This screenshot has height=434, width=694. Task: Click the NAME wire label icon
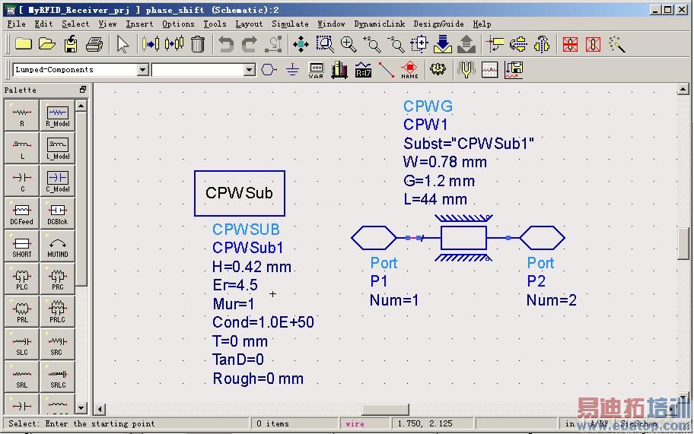[x=410, y=70]
